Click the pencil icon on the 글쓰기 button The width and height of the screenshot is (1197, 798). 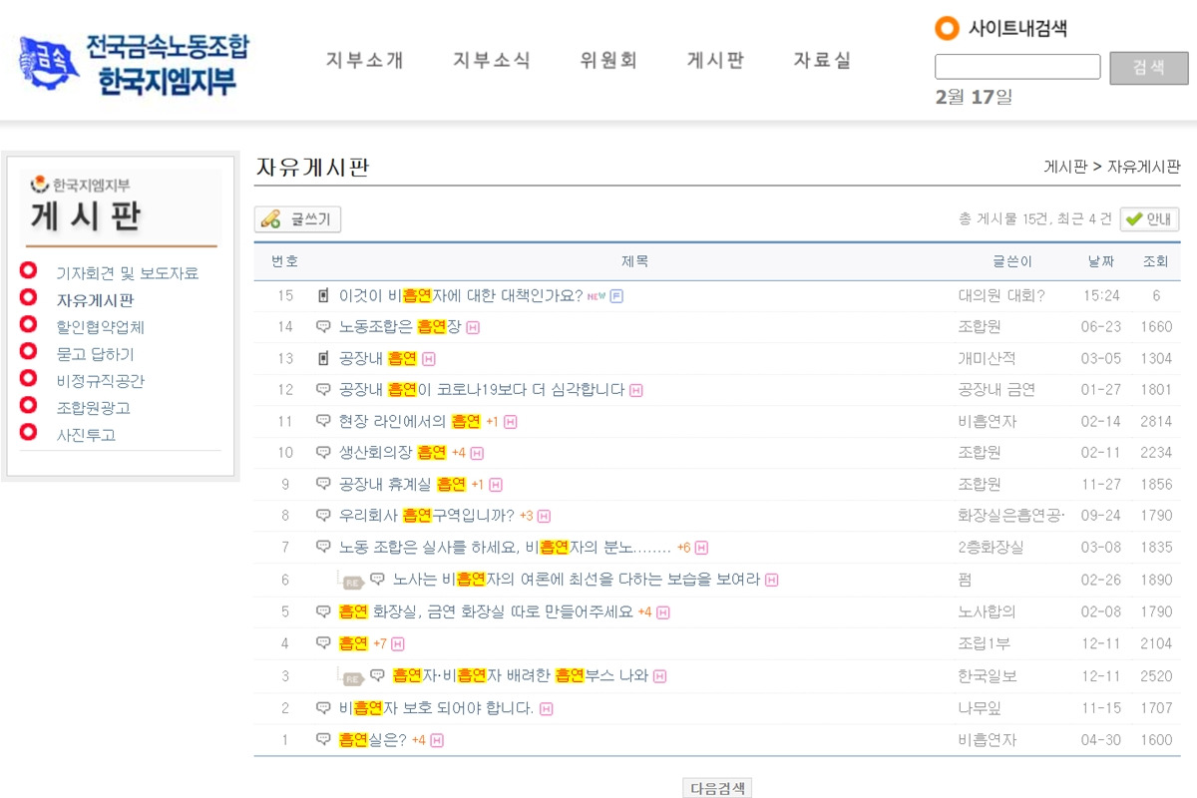(x=270, y=219)
